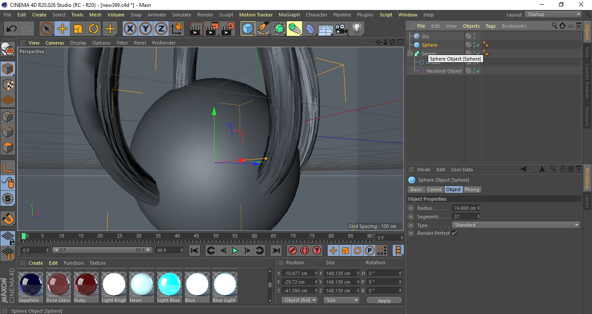
Task: Open the material manager Create menu
Action: (36, 263)
